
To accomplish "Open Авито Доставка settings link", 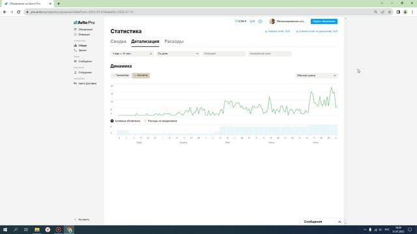I will pyautogui.click(x=87, y=83).
